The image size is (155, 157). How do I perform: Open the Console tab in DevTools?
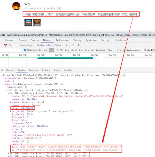[22, 40]
